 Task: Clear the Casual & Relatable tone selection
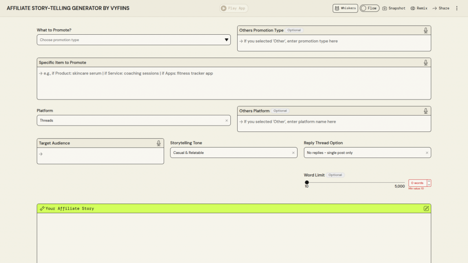pyautogui.click(x=293, y=153)
